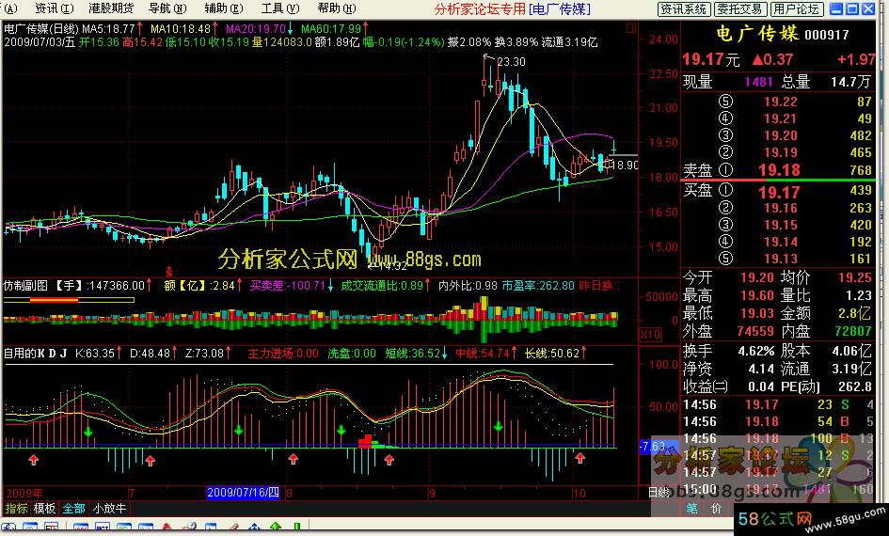Click the 电广传媒 name in quote panel
The width and height of the screenshot is (889, 536).
click(757, 34)
